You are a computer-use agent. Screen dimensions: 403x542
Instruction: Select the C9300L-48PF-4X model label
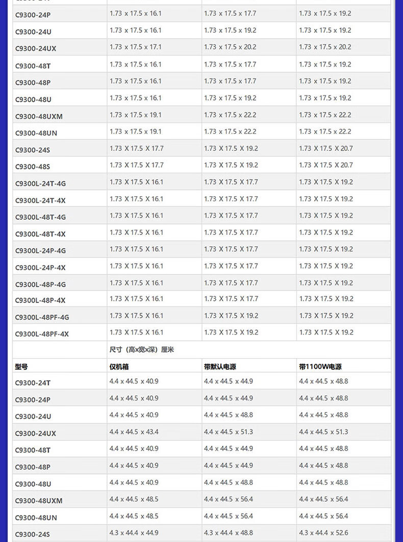(x=42, y=334)
